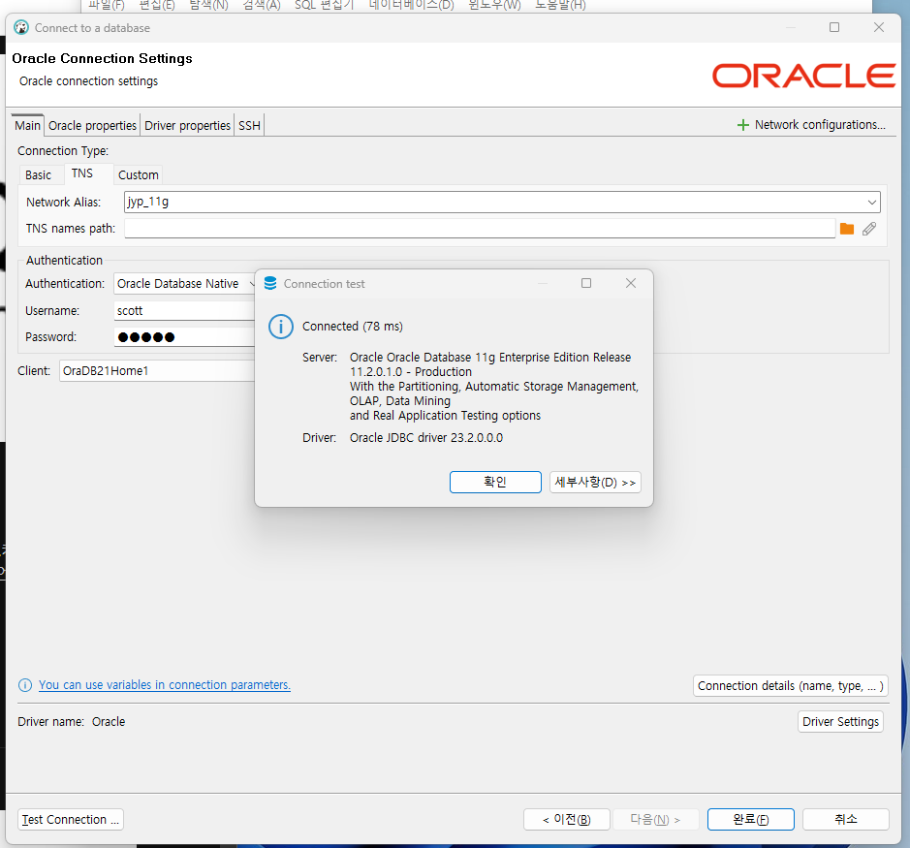Close the Connection test dialog
This screenshot has height=848, width=910.
point(631,283)
